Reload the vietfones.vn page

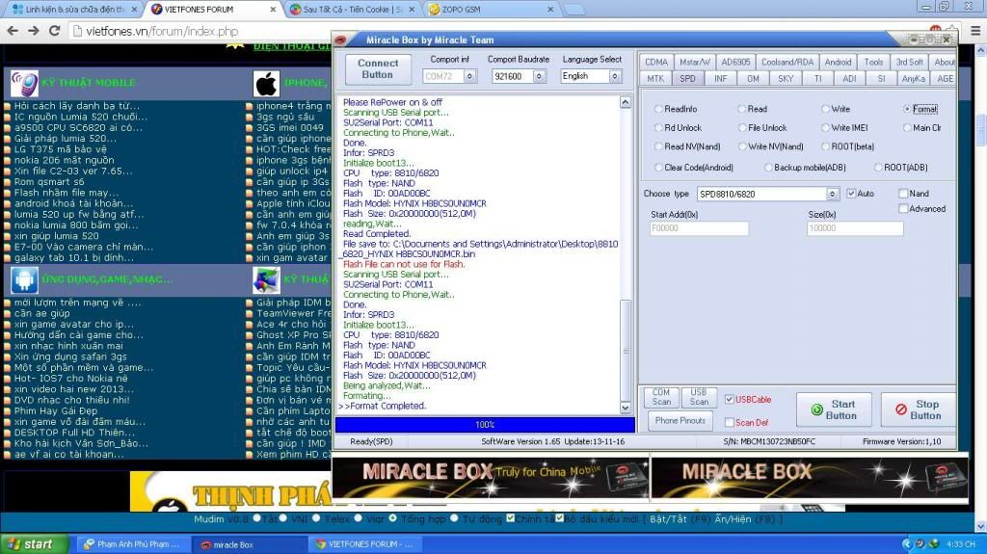pyautogui.click(x=55, y=31)
